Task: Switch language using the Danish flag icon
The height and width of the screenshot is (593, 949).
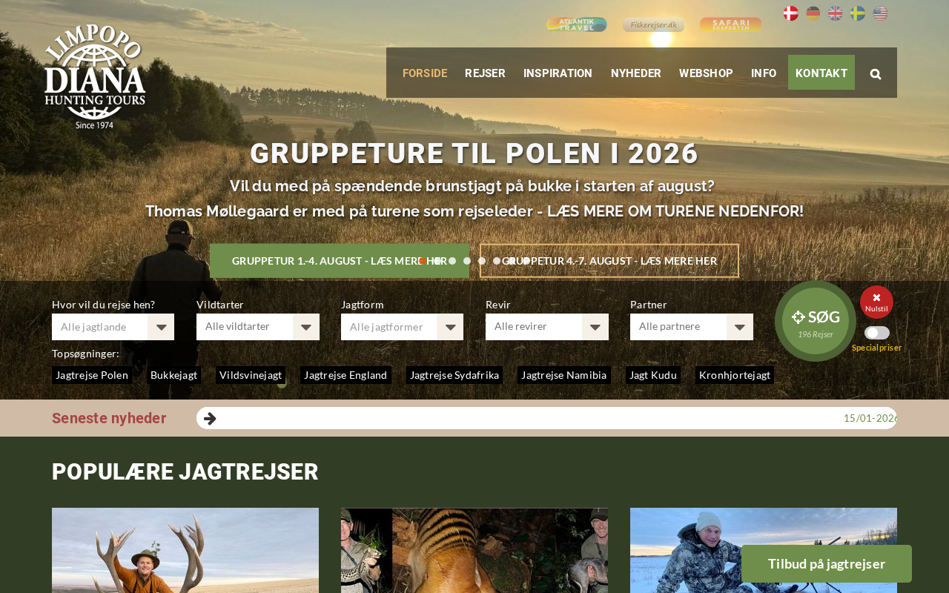Action: point(791,13)
